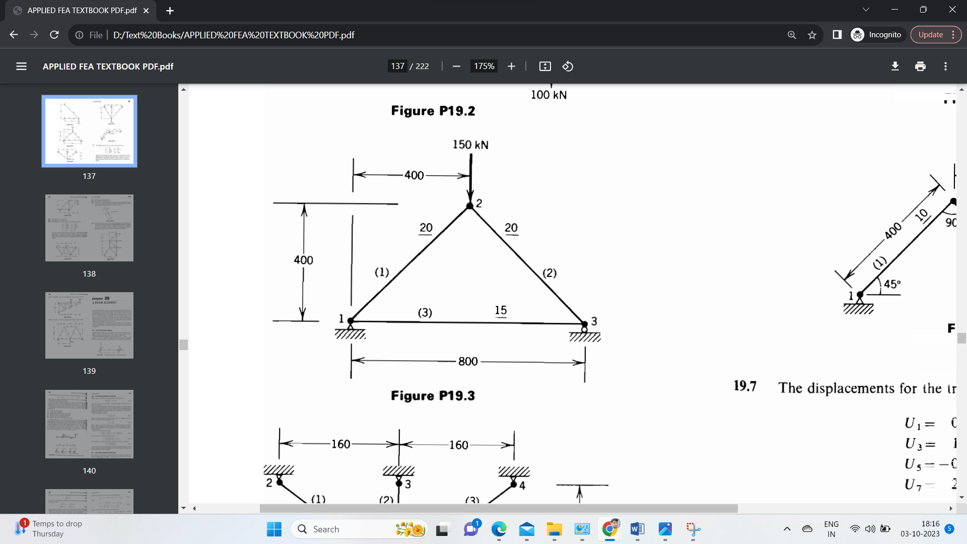This screenshot has height=544, width=967.
Task: Reload the current page
Action: (x=53, y=35)
